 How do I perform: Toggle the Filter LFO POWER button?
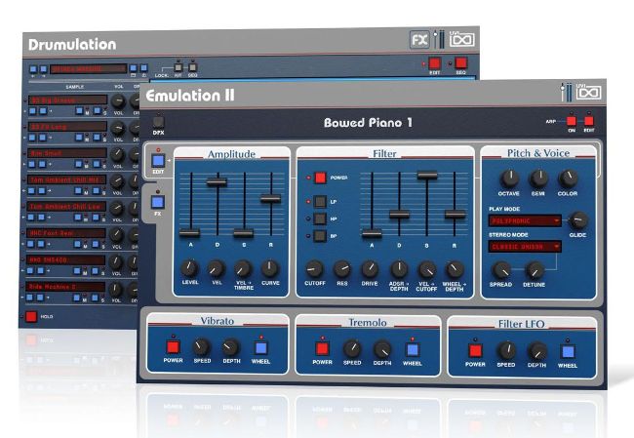pyautogui.click(x=475, y=350)
